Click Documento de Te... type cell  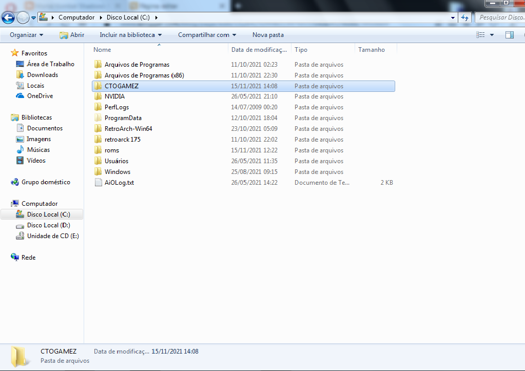tap(322, 183)
